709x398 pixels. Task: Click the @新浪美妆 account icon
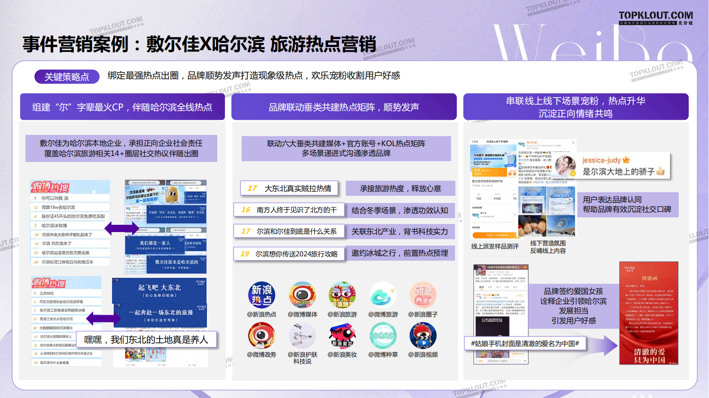(x=342, y=336)
